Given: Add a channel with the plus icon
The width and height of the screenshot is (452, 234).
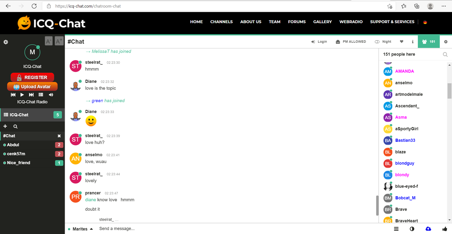Looking at the screenshot, I should click(x=5, y=126).
